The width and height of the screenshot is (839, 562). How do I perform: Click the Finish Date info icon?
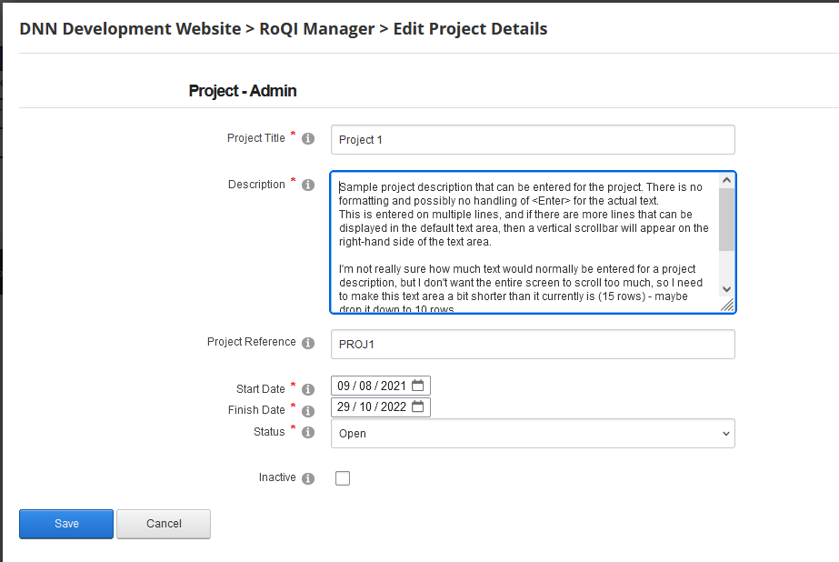pos(308,409)
